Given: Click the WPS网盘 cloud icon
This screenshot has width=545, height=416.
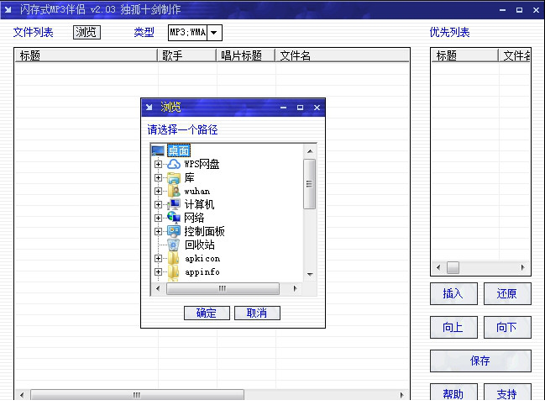Looking at the screenshot, I should pos(174,164).
